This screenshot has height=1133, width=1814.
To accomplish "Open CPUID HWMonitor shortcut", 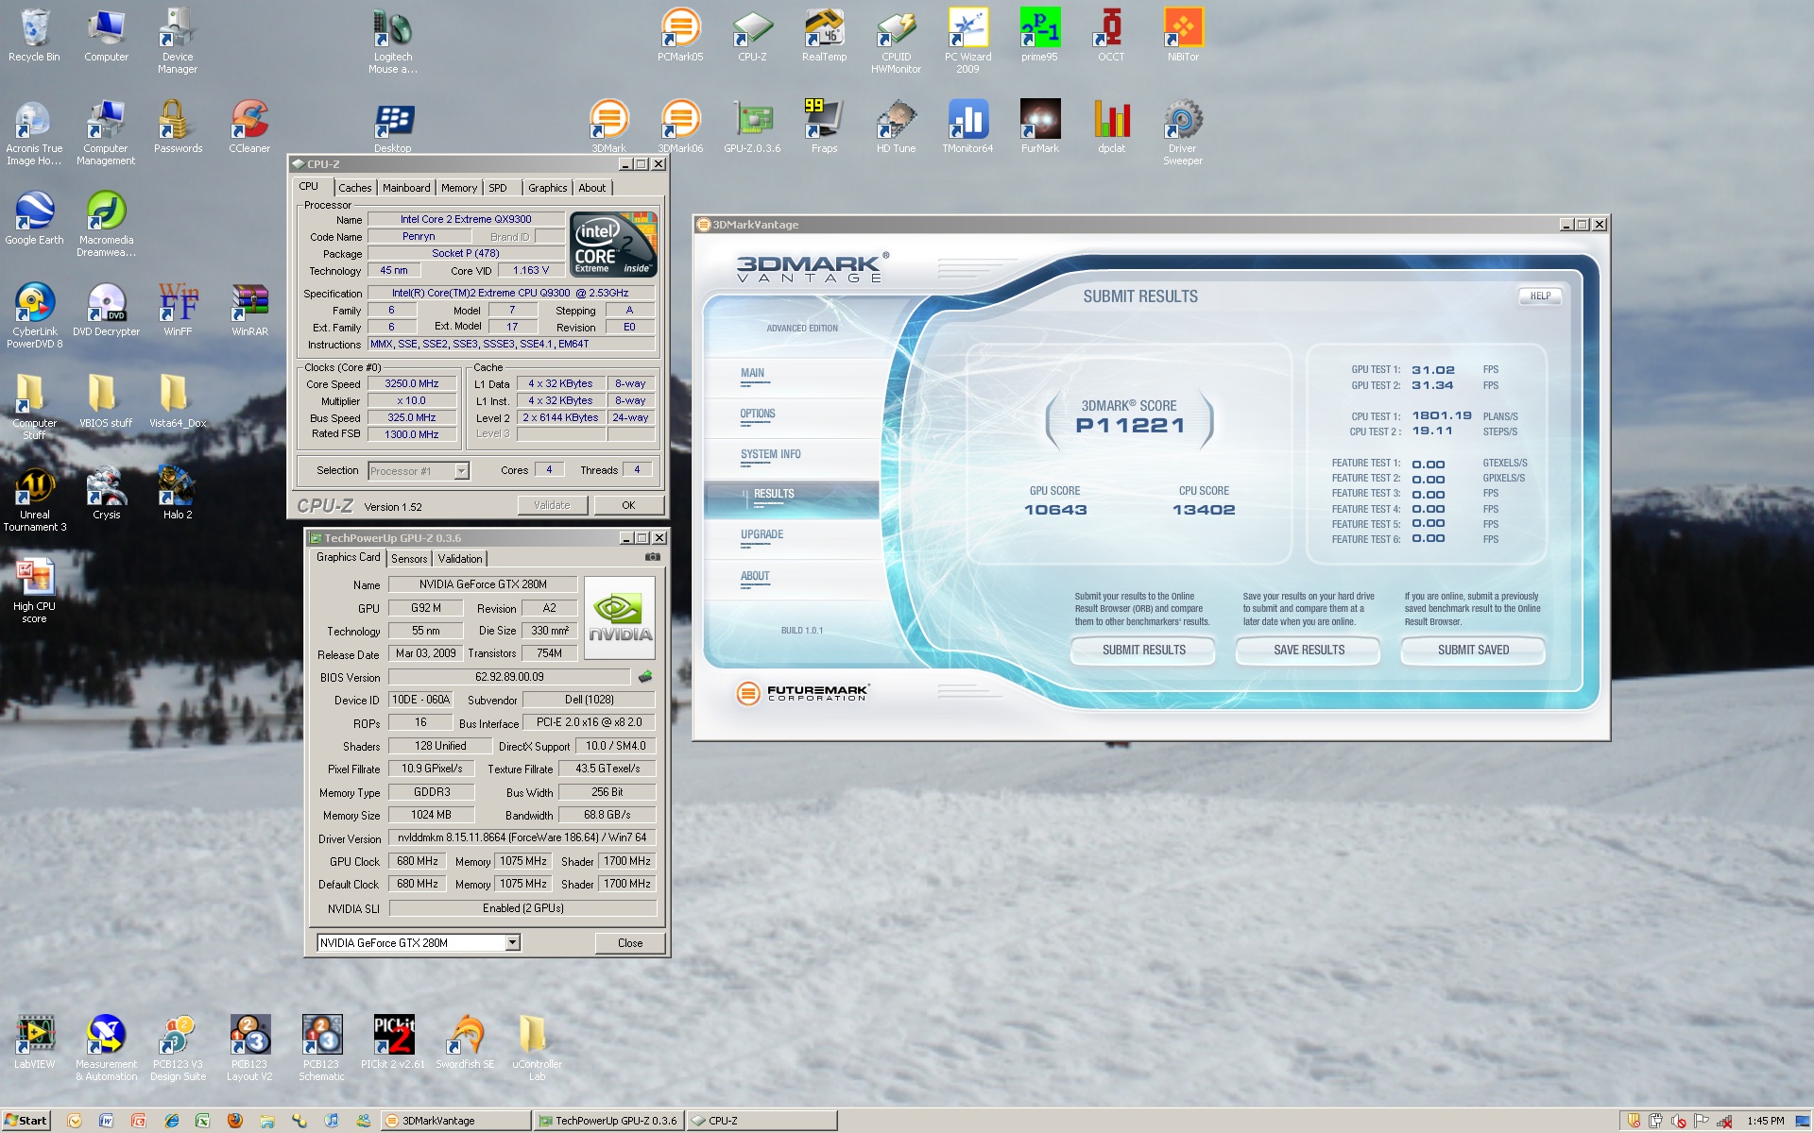I will pos(896,41).
